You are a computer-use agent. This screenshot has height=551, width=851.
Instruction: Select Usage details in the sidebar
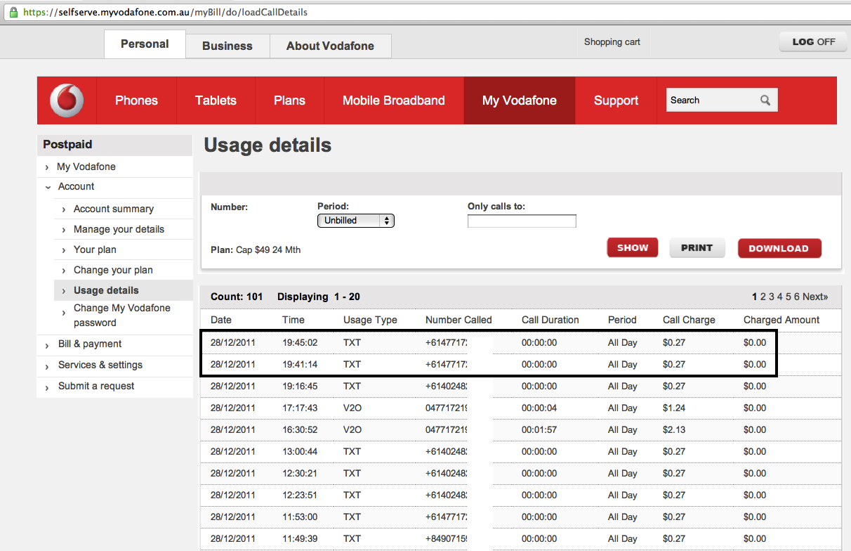[x=106, y=291]
